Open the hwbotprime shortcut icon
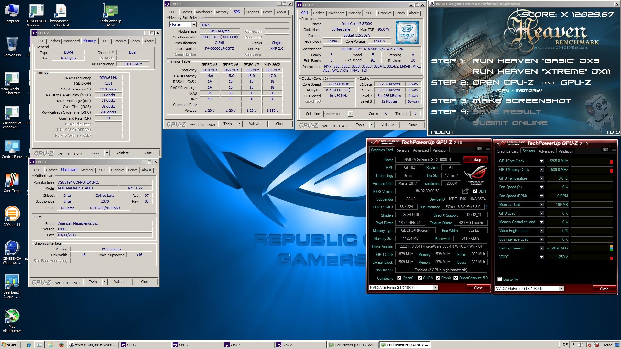 pyautogui.click(x=61, y=15)
